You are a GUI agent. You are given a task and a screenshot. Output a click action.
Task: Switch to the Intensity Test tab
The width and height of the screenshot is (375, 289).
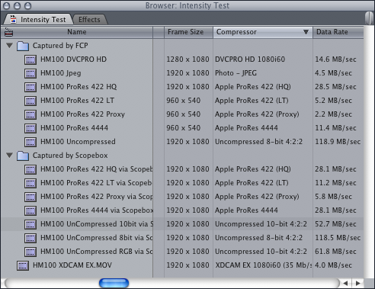point(38,19)
